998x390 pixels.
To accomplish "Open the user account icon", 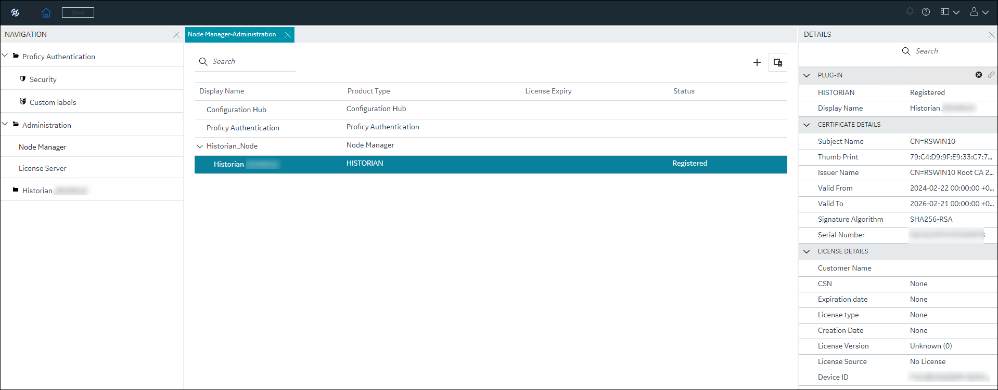I will point(974,11).
